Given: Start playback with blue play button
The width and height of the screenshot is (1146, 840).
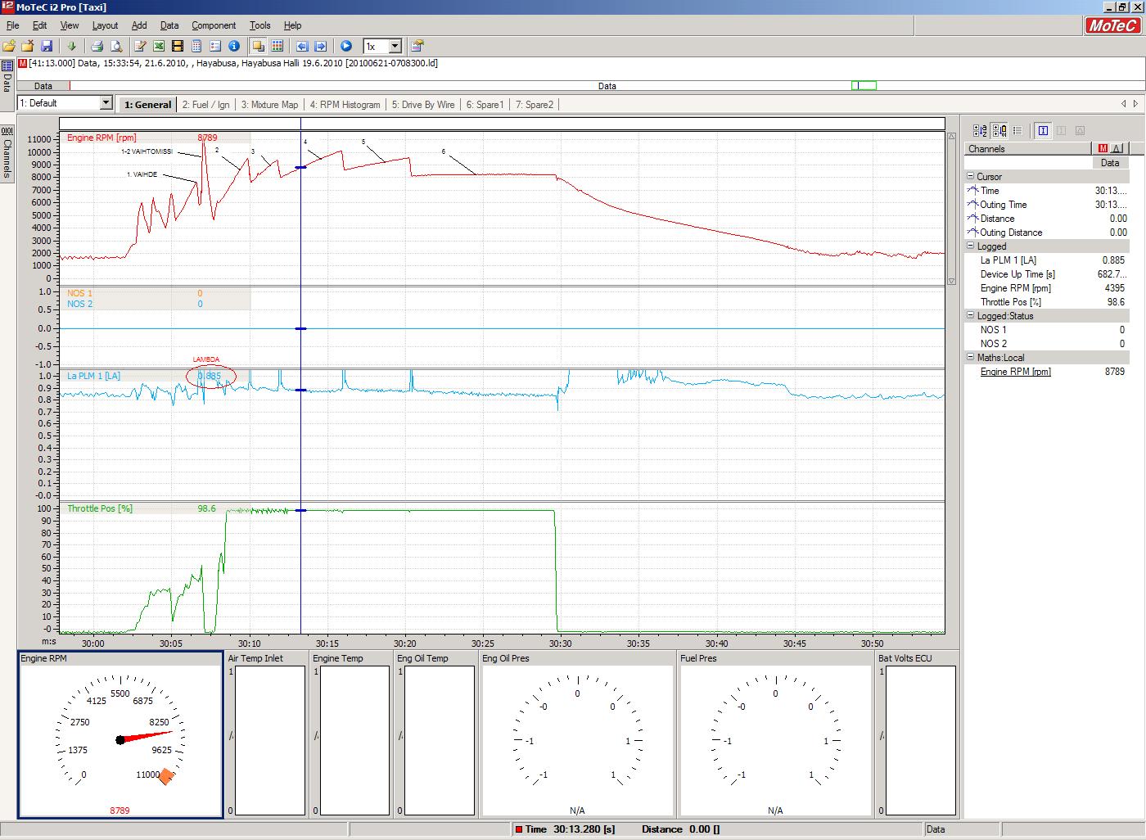Looking at the screenshot, I should 345,47.
